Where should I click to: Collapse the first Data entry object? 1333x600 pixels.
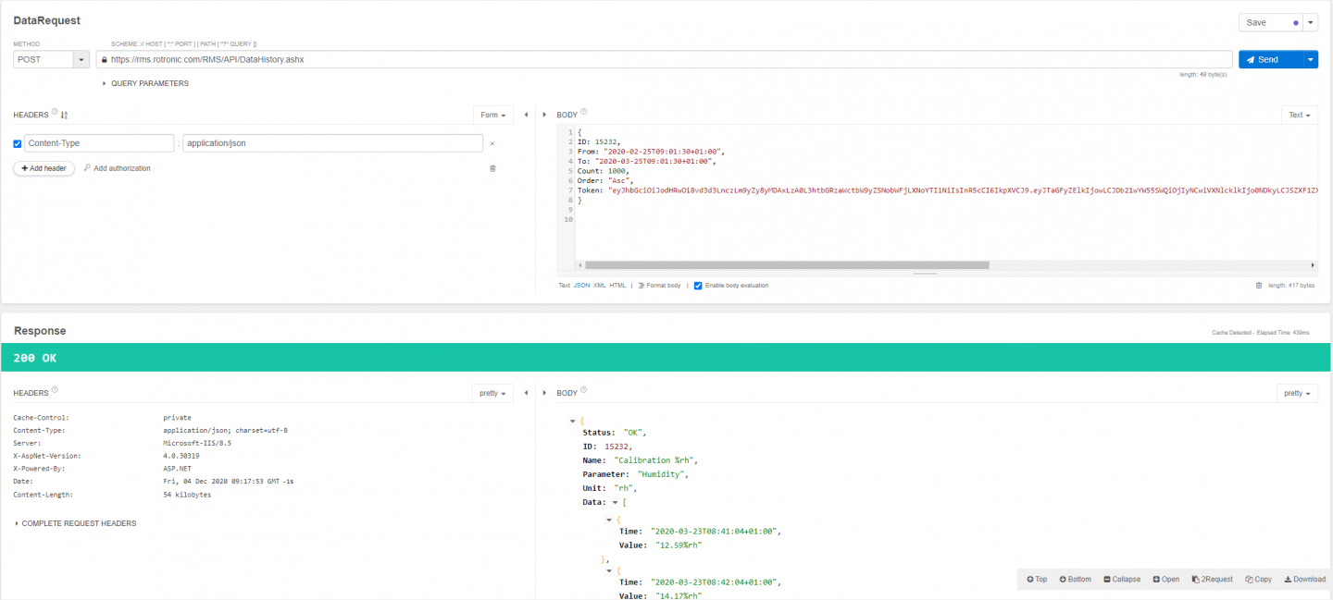[609, 520]
